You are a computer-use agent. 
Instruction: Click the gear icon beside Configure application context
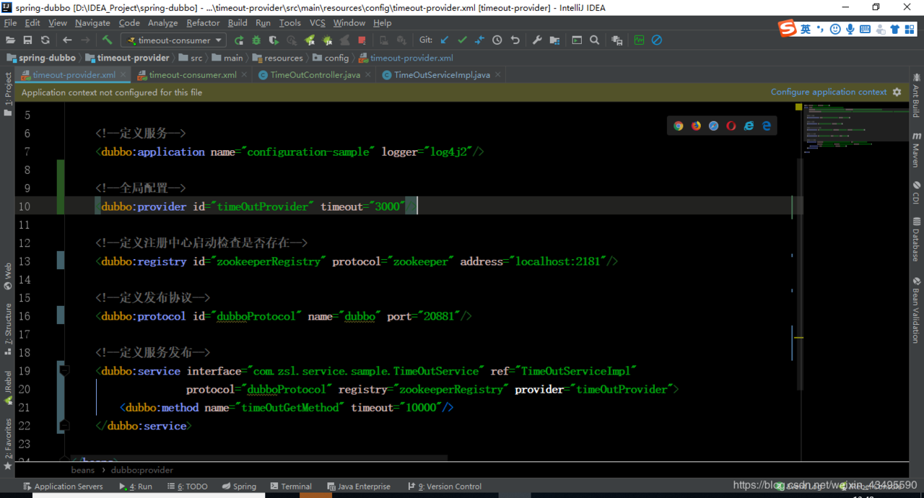pos(897,92)
